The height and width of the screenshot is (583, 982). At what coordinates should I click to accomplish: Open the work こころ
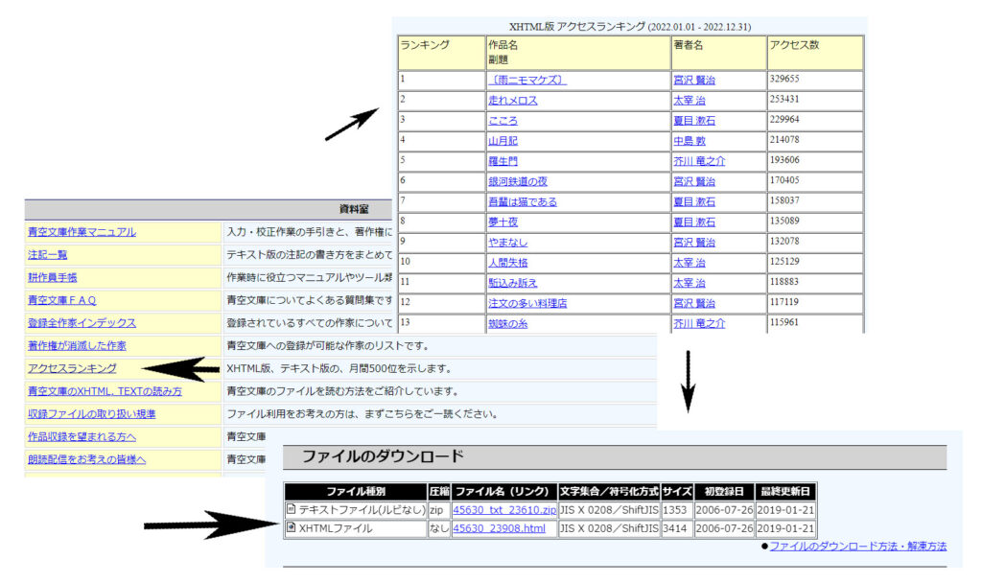503,121
